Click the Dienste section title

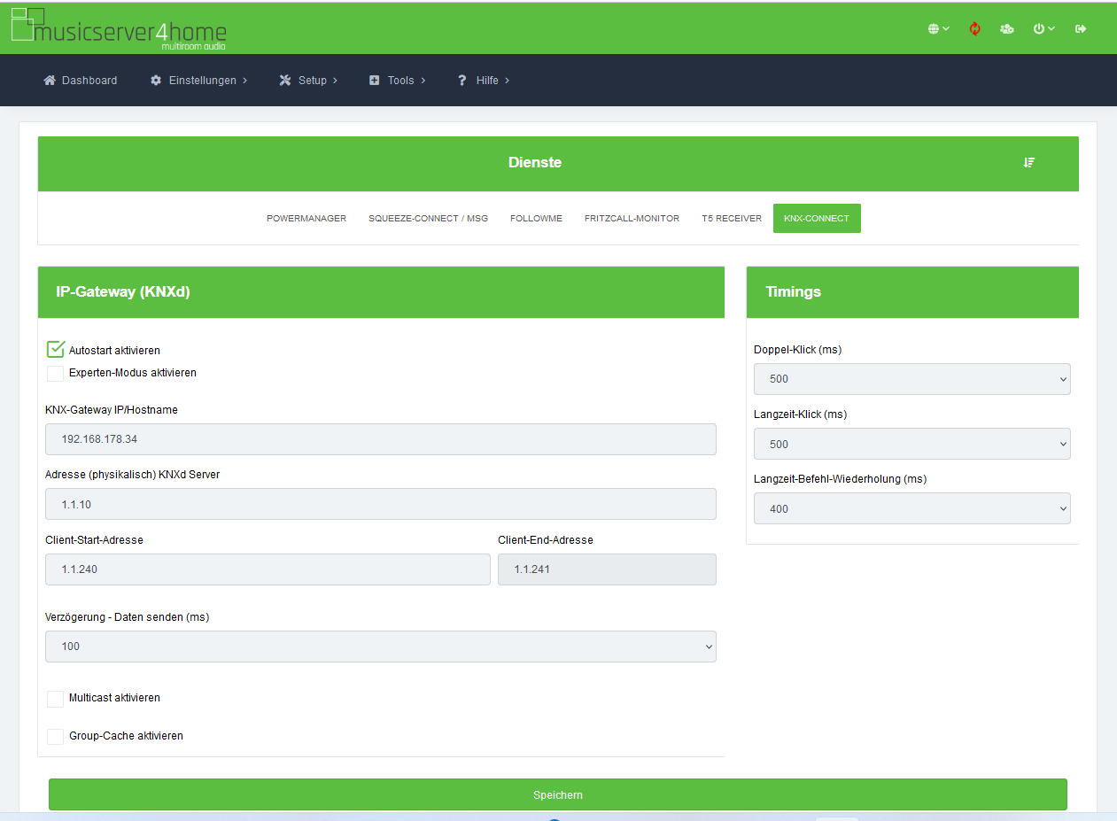coord(535,163)
